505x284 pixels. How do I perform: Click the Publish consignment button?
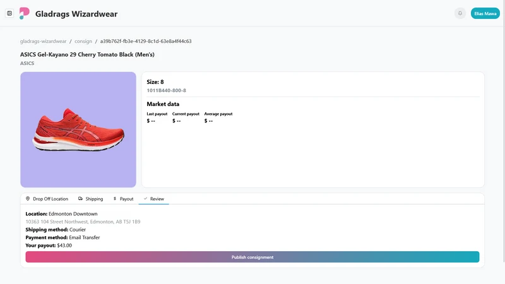pyautogui.click(x=252, y=257)
